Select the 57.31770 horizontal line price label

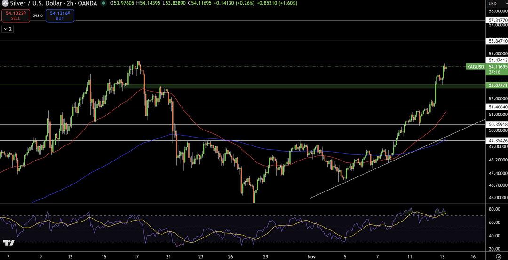point(497,21)
